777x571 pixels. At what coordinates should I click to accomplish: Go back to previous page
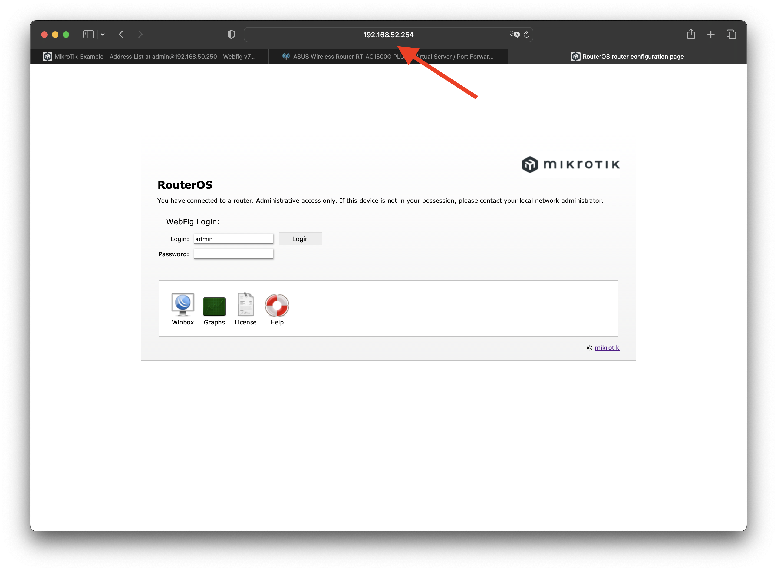[121, 34]
